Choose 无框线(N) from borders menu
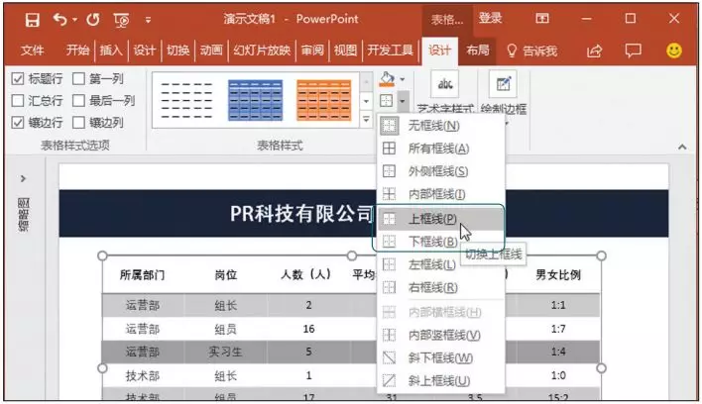The height and width of the screenshot is (404, 702). [x=441, y=126]
